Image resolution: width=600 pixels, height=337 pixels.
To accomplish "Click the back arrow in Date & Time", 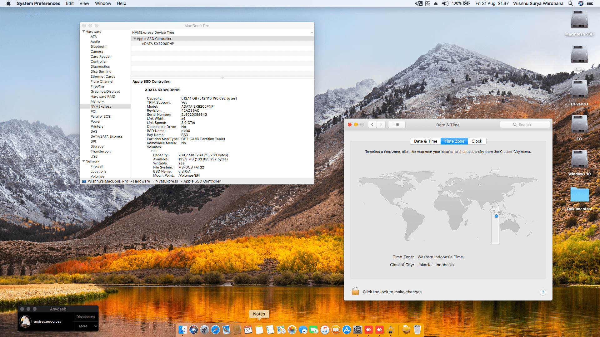I will coord(372,125).
